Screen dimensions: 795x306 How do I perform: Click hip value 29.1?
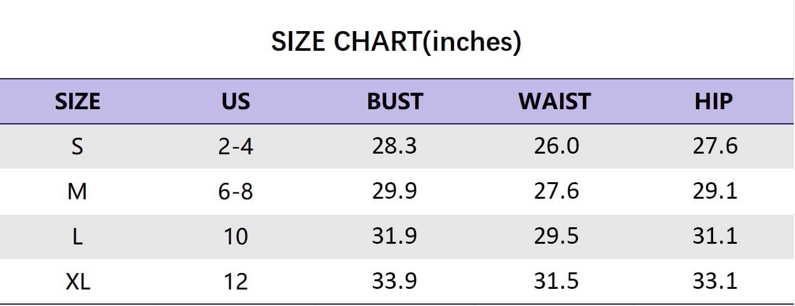[715, 191]
